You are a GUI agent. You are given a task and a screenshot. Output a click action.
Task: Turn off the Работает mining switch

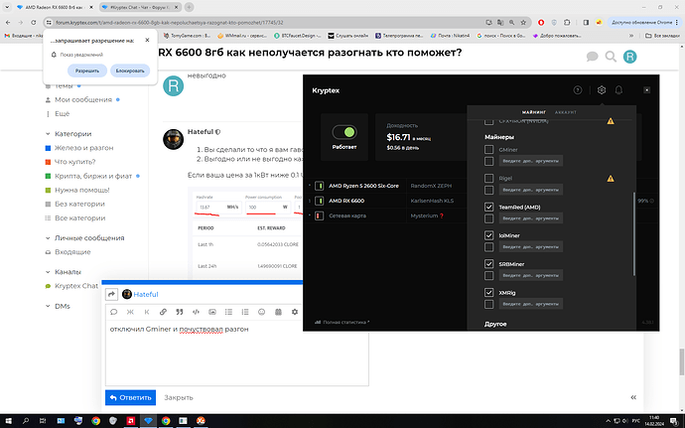(344, 131)
